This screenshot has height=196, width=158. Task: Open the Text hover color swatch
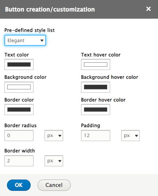[96, 64]
